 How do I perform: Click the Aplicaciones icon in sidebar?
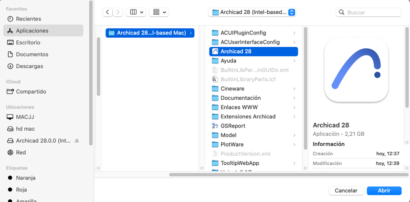[10, 31]
